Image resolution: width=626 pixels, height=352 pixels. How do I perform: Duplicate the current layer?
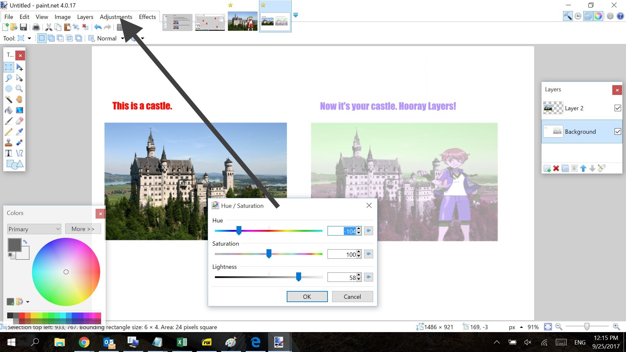565,168
